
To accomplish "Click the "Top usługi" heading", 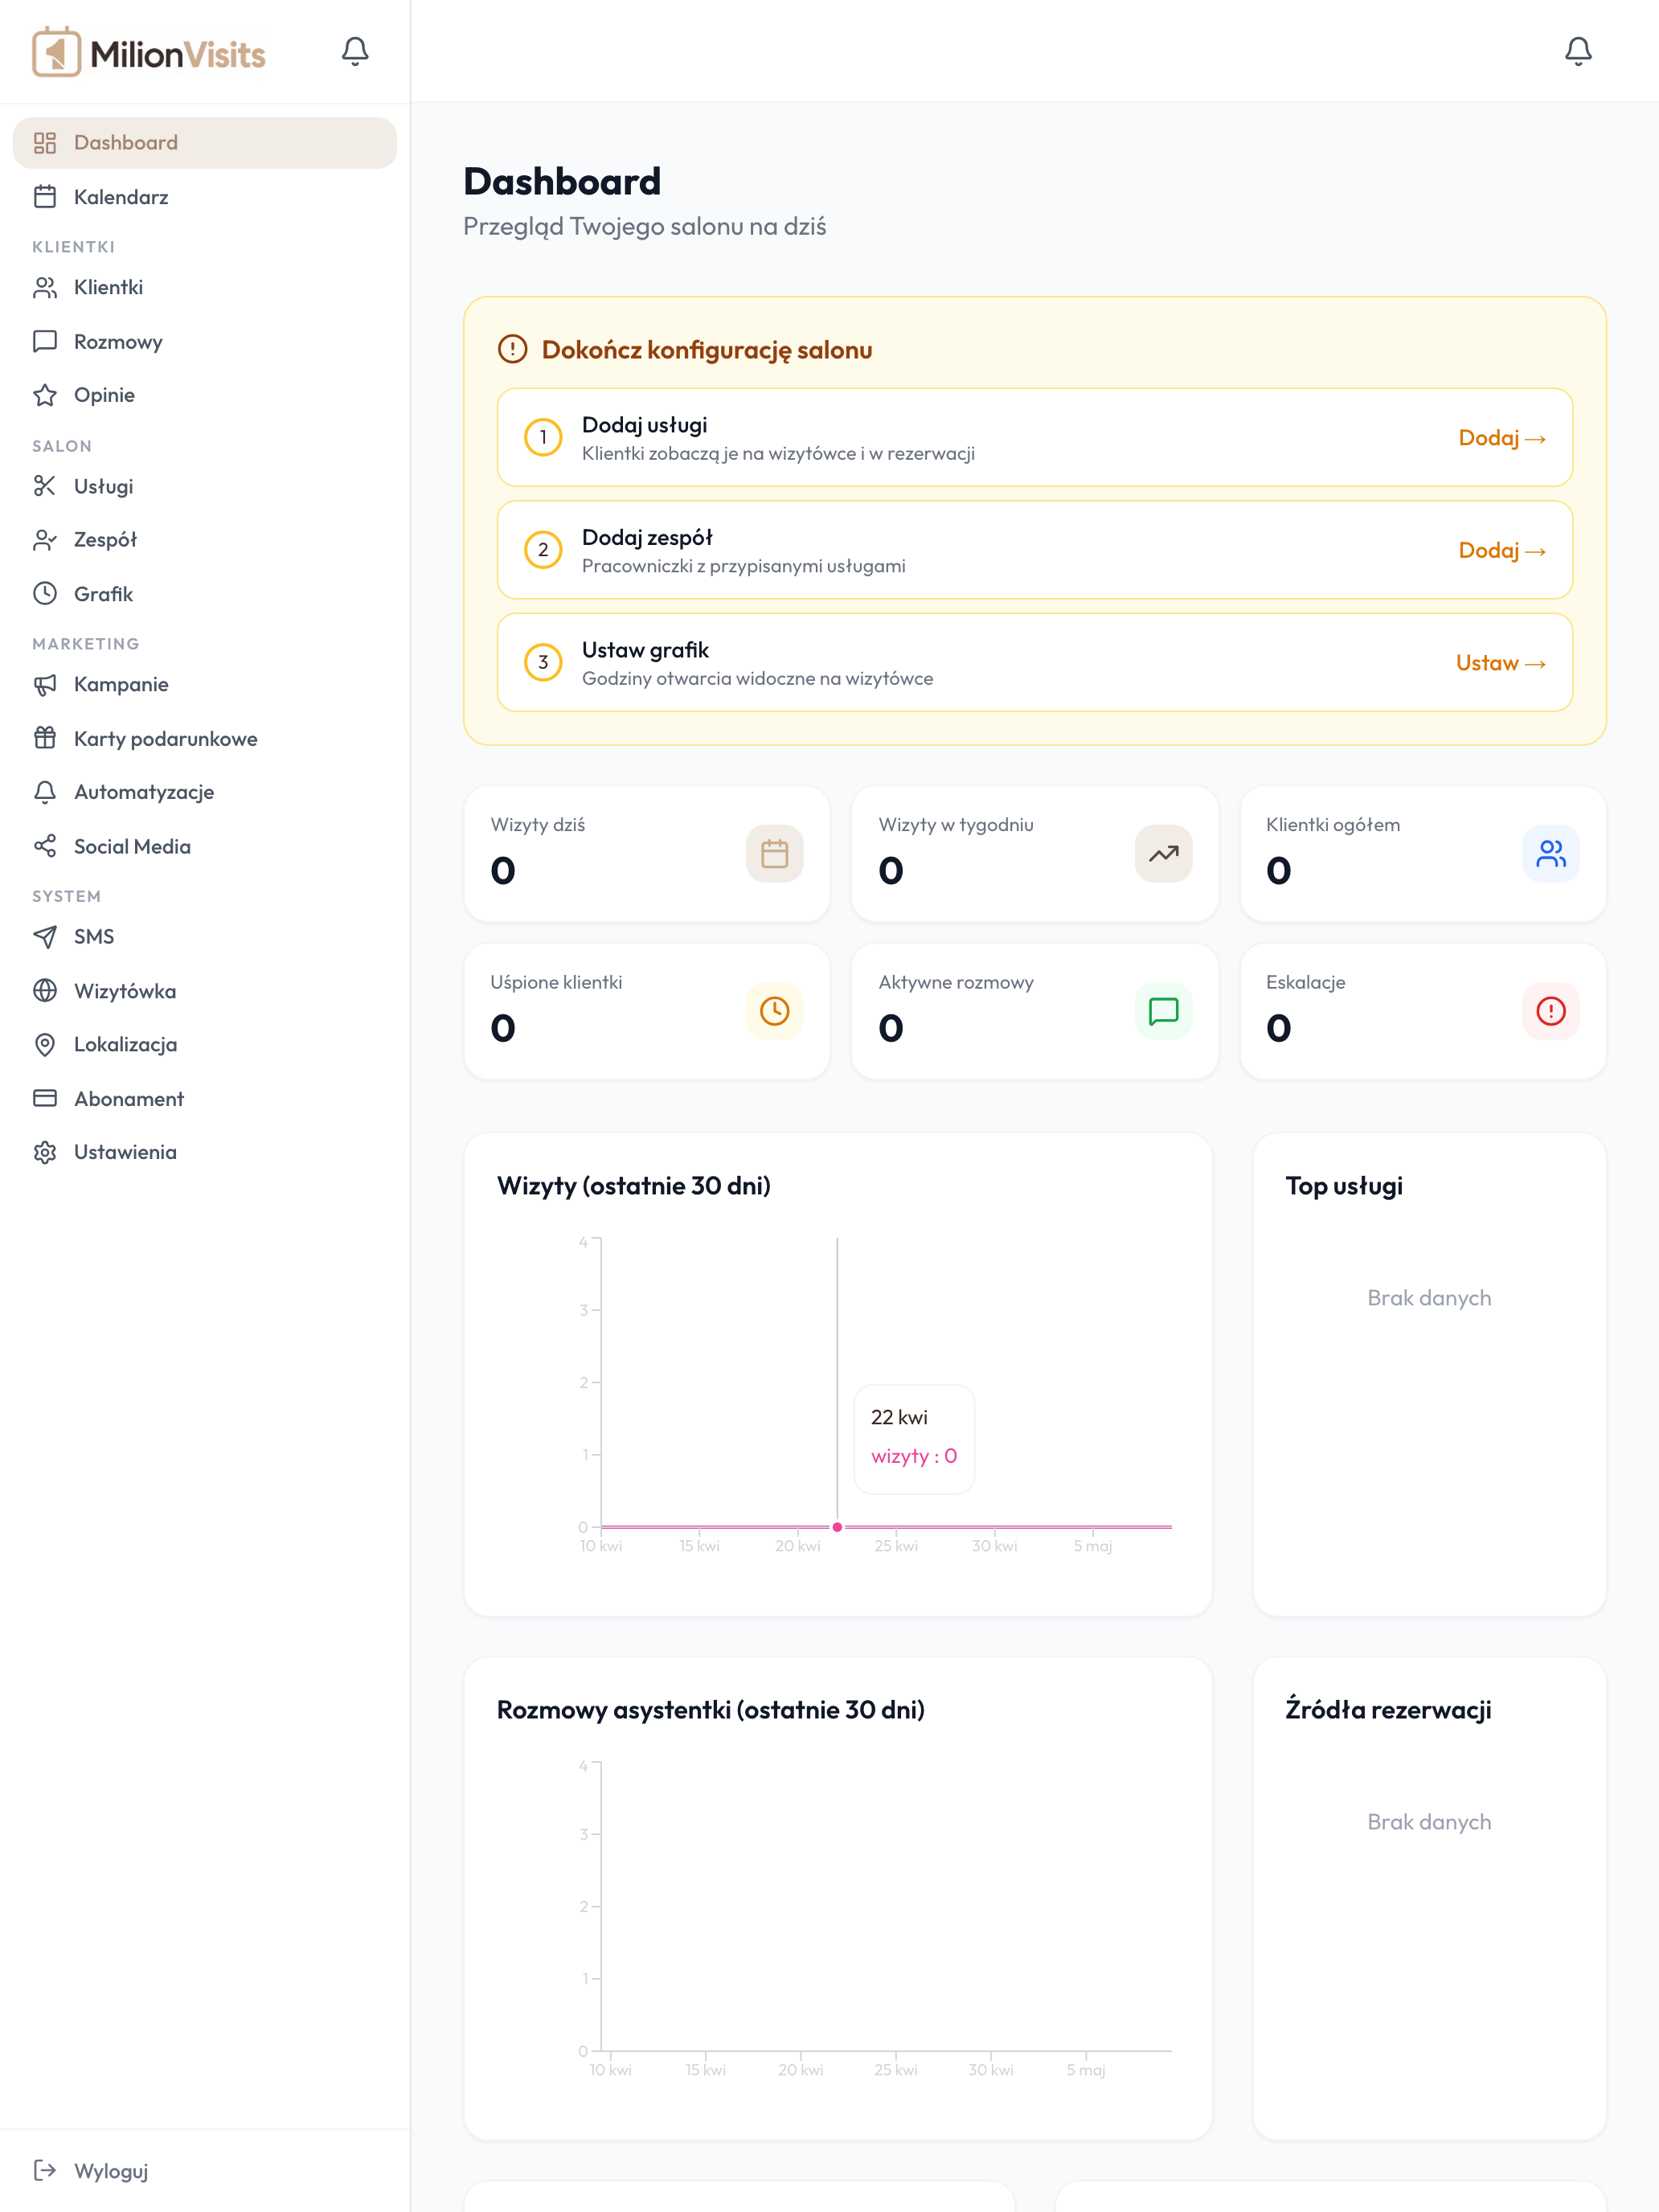I will click(x=1344, y=1186).
